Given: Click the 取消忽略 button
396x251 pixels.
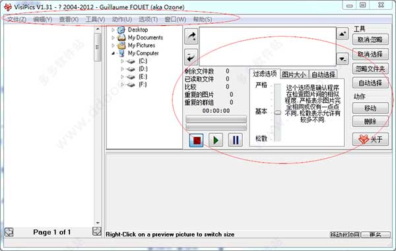Looking at the screenshot, I should tap(370, 40).
